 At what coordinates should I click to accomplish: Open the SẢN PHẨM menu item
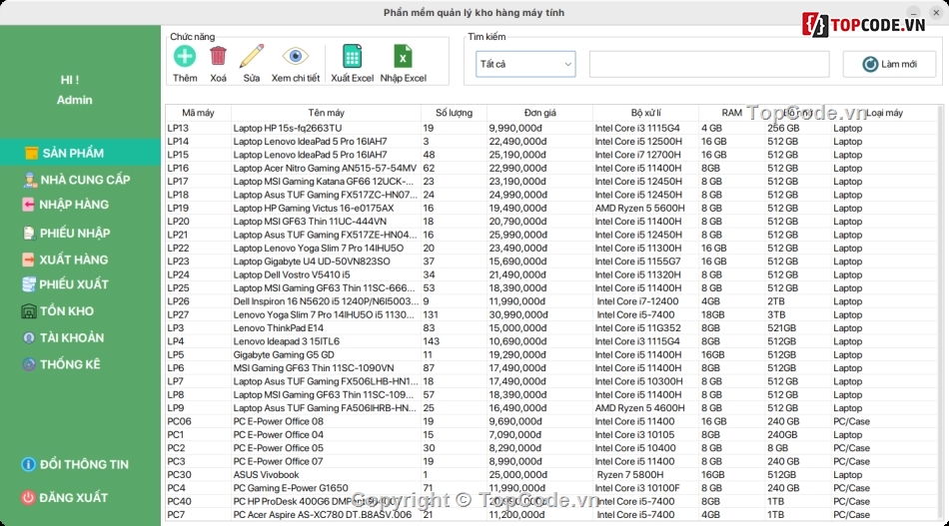pyautogui.click(x=73, y=153)
